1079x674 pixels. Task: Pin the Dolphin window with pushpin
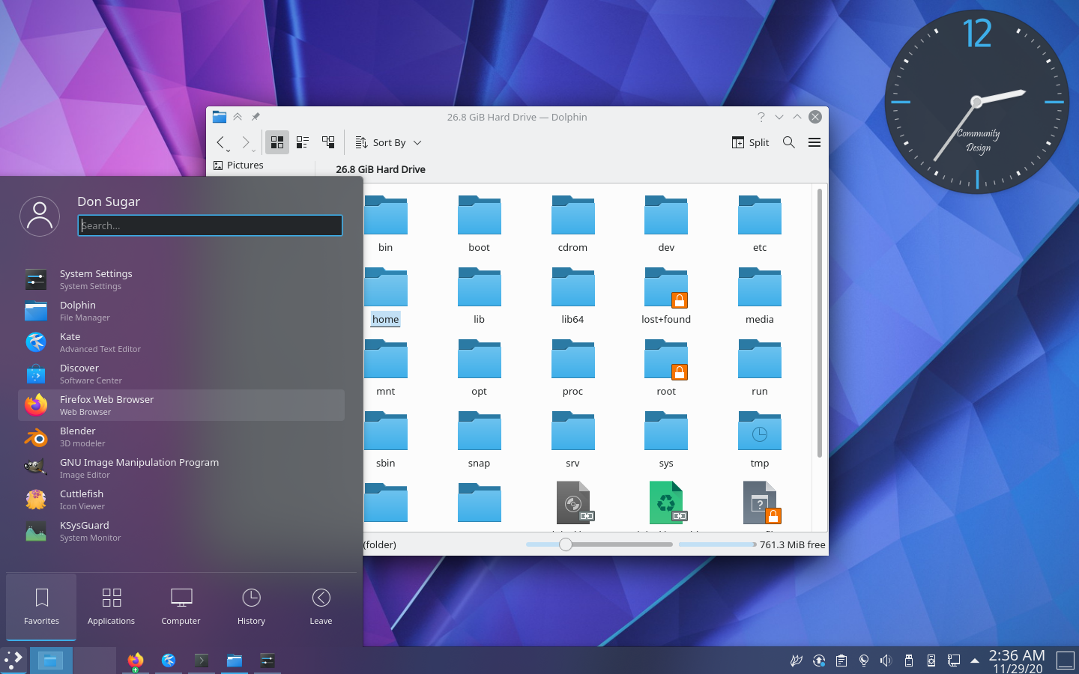pyautogui.click(x=256, y=117)
